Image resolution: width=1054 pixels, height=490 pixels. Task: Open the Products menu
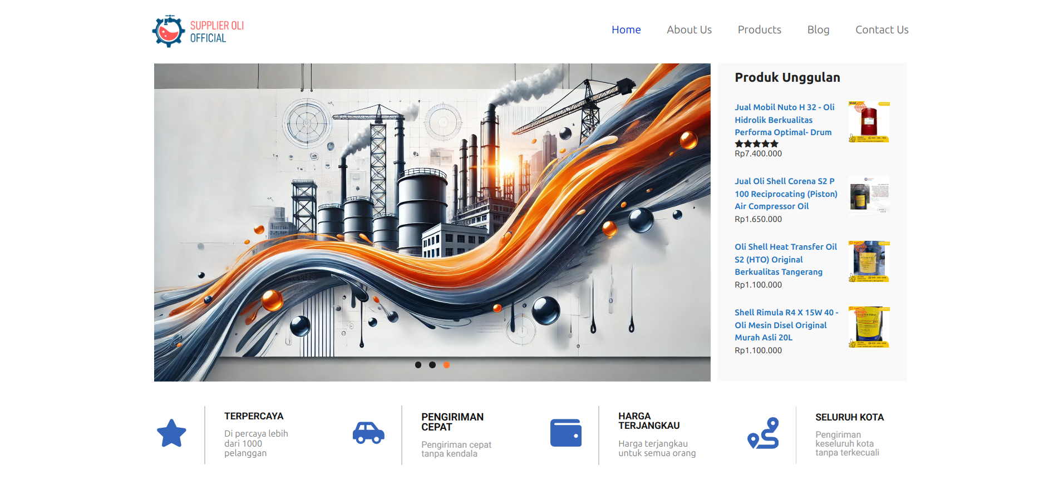[759, 30]
